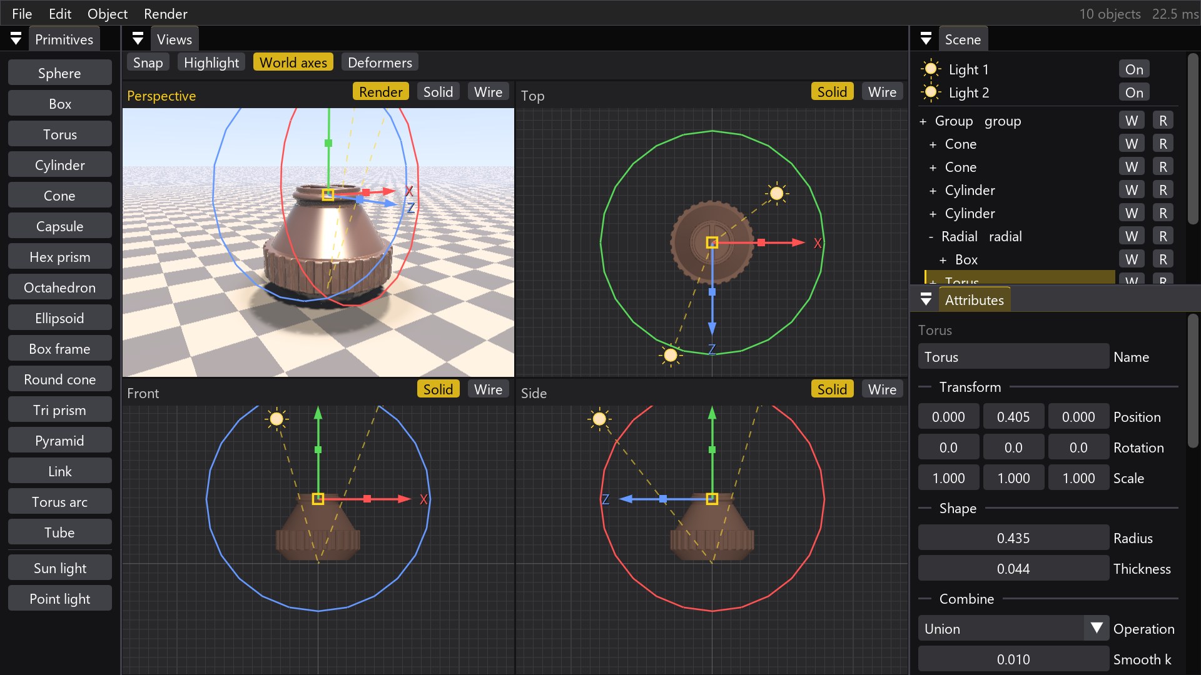Open the Views panel menu icon
The height and width of the screenshot is (675, 1201).
[138, 39]
